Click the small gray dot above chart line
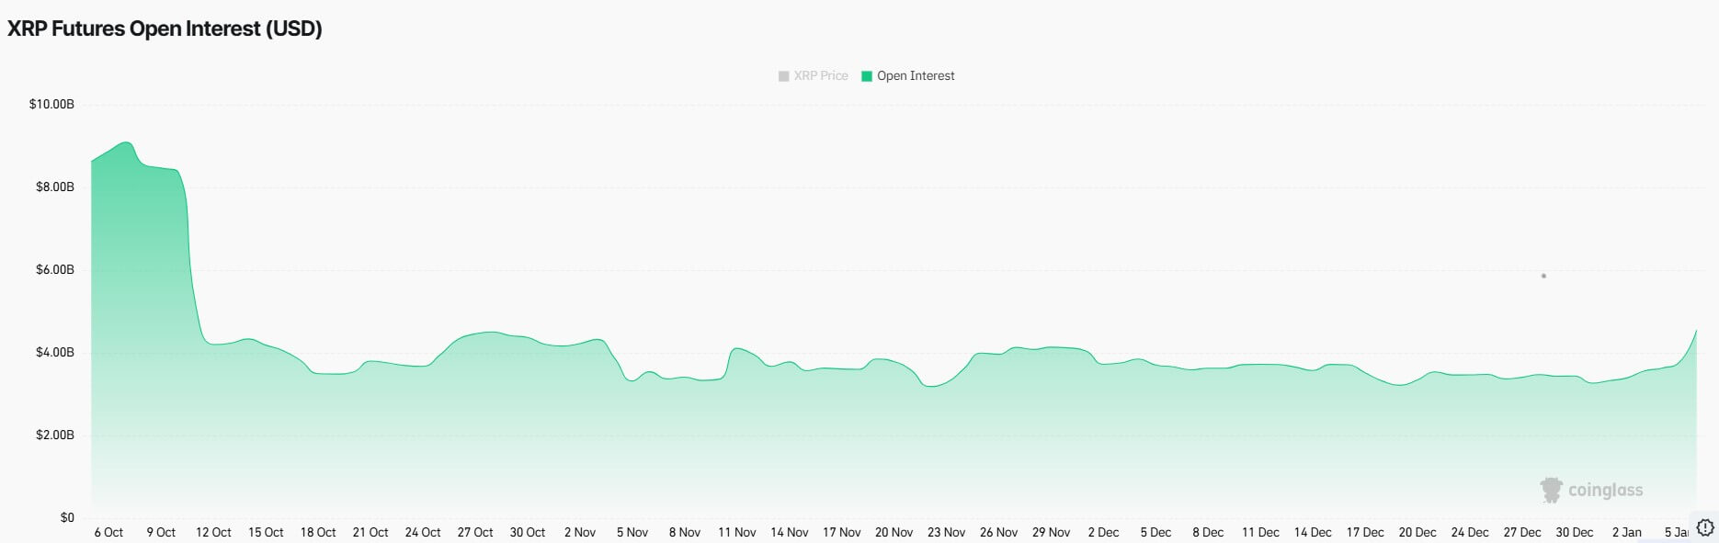The width and height of the screenshot is (1719, 543). coord(1543,276)
